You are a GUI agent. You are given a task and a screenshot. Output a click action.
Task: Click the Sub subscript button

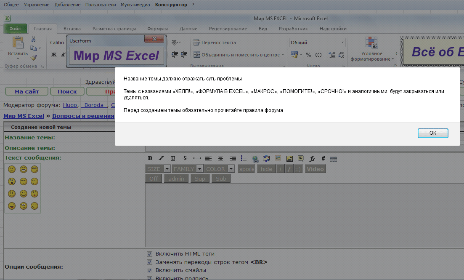[x=221, y=179]
